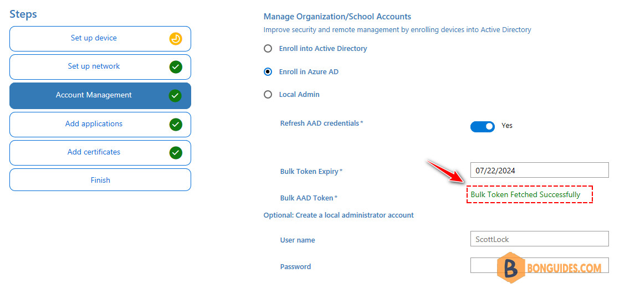The width and height of the screenshot is (635, 304).
Task: Click the Manage Organization/School Accounts heading
Action: 337,17
